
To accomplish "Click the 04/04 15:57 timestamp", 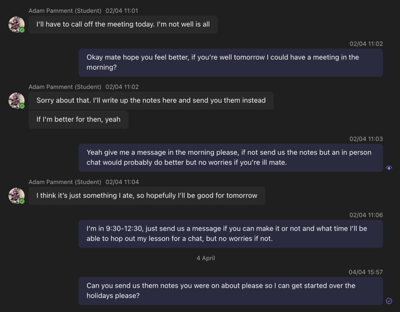I will [x=366, y=272].
